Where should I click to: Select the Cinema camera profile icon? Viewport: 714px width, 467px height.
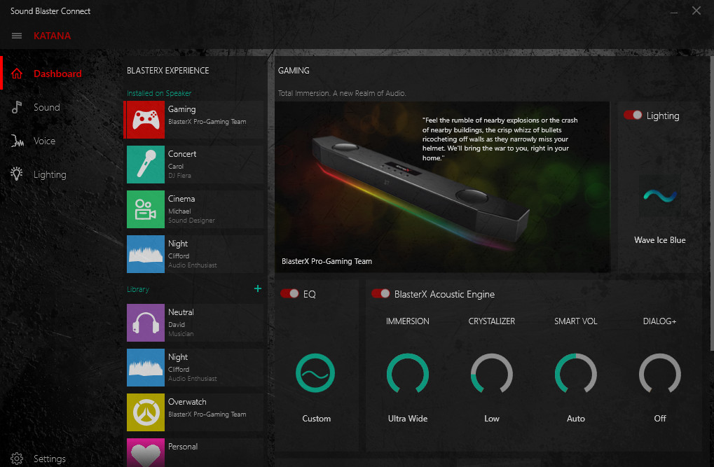click(146, 209)
